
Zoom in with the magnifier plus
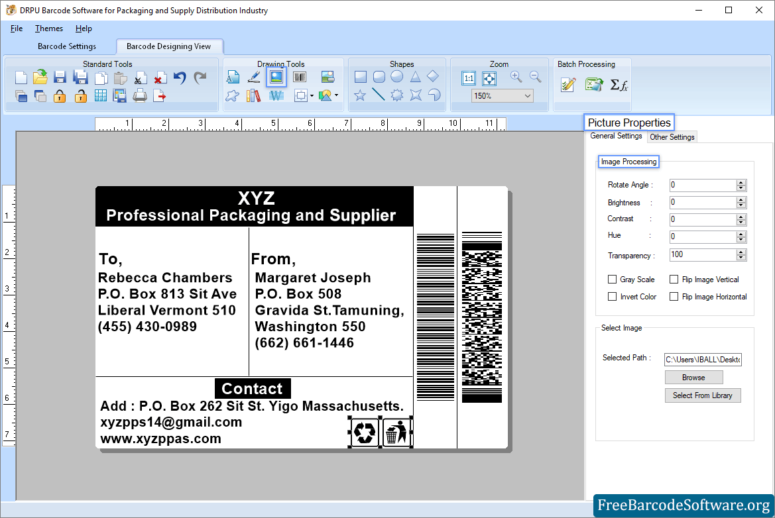pos(516,77)
